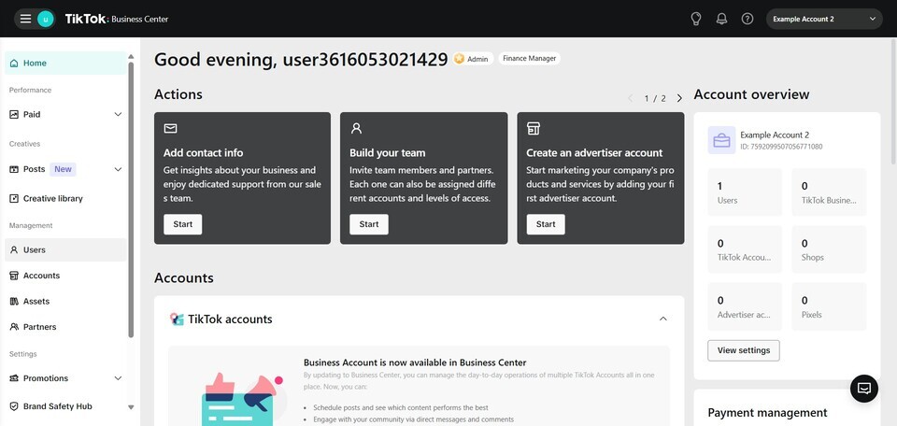The height and width of the screenshot is (426, 897).
Task: Start Create an advertiser account action
Action: click(546, 224)
